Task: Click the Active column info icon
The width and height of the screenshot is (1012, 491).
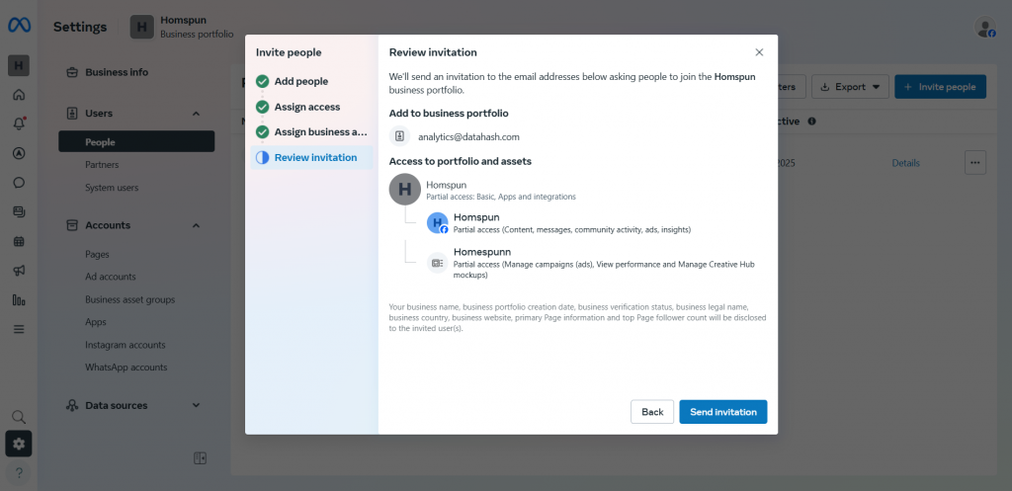Action: (x=812, y=122)
